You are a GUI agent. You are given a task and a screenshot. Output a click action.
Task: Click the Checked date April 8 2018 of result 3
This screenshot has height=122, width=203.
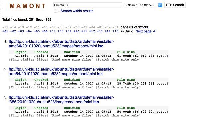tap(46, 112)
